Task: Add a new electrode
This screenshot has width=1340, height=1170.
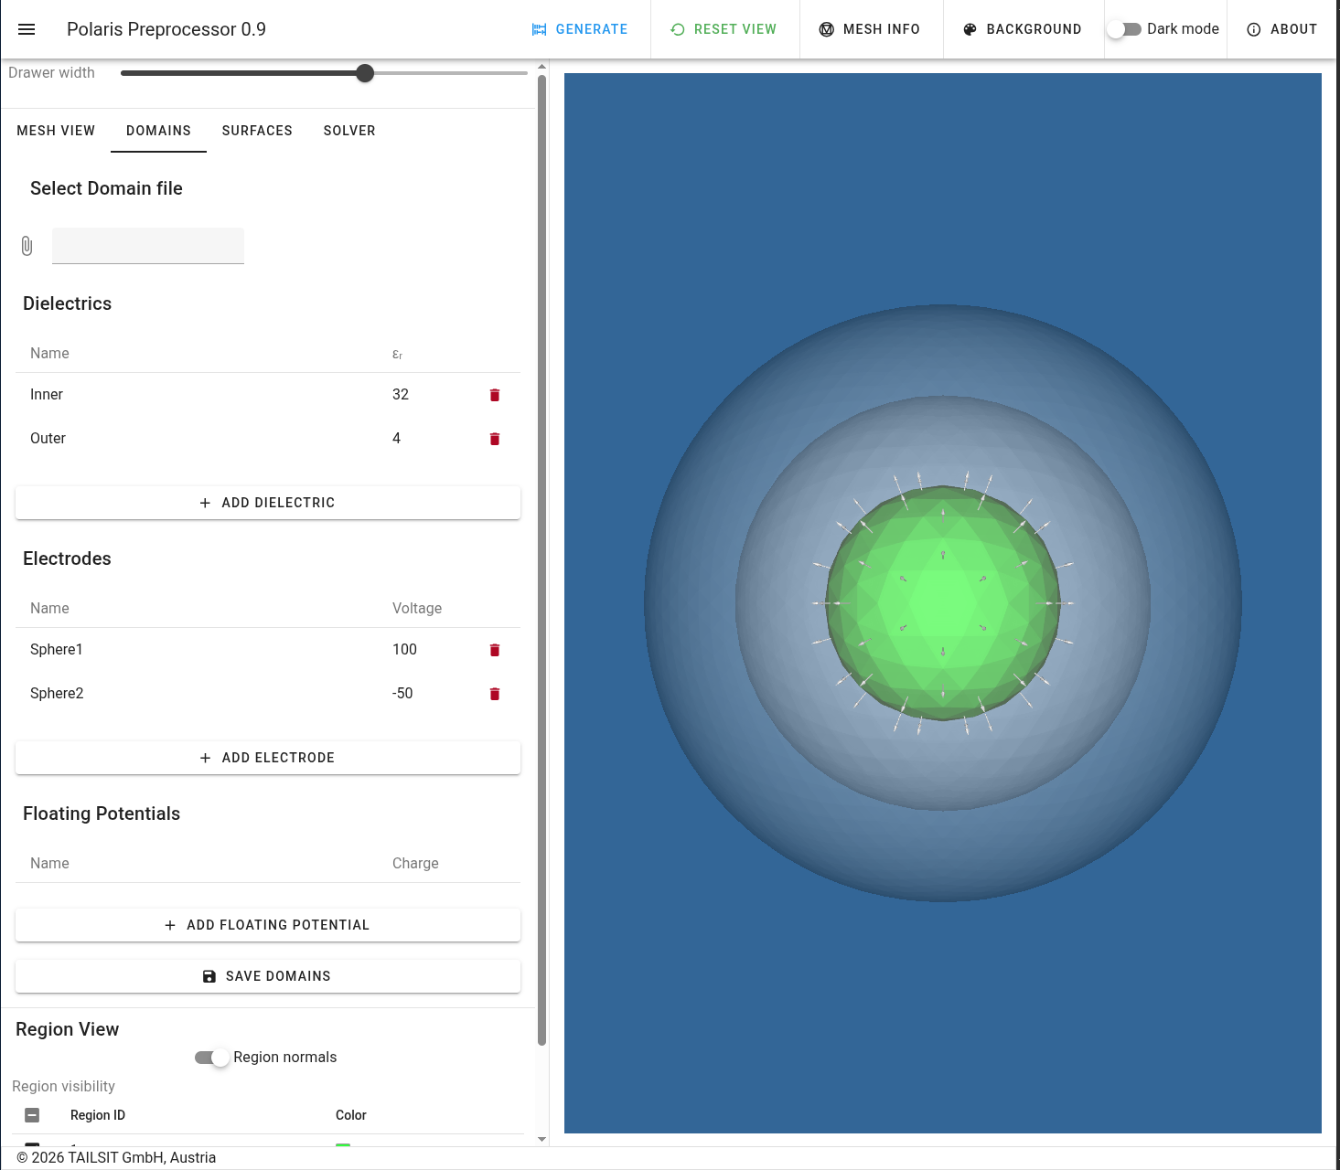Action: point(268,758)
